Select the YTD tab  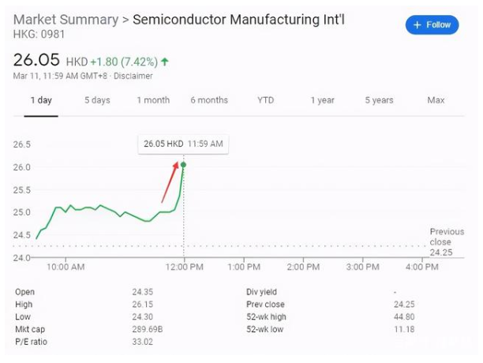point(265,100)
